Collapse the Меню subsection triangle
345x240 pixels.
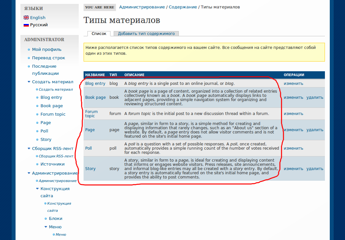click(46, 227)
